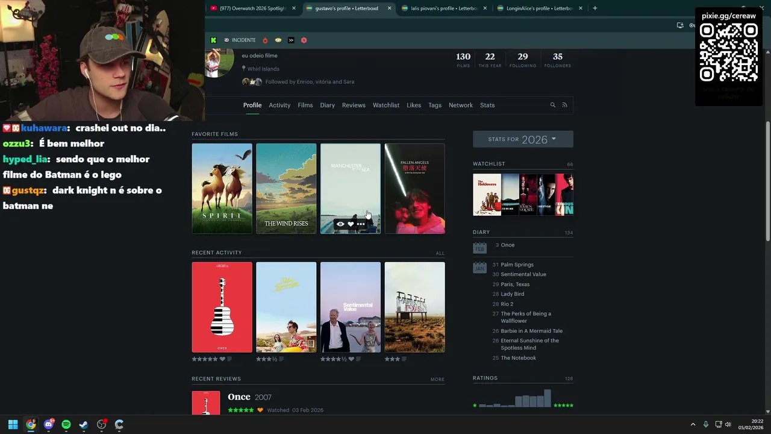Open diary entry Lady Bird
771x434 pixels.
pyautogui.click(x=513, y=294)
